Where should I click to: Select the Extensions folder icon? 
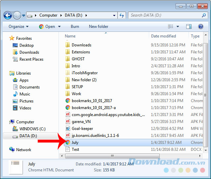(x=67, y=52)
